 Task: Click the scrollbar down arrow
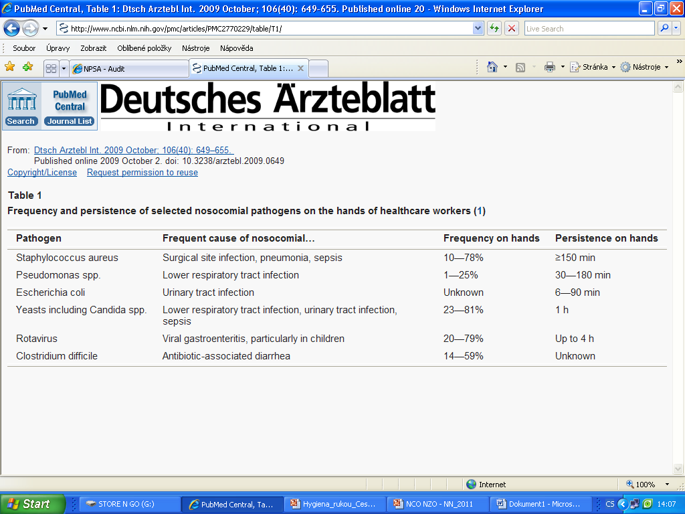pyautogui.click(x=678, y=469)
